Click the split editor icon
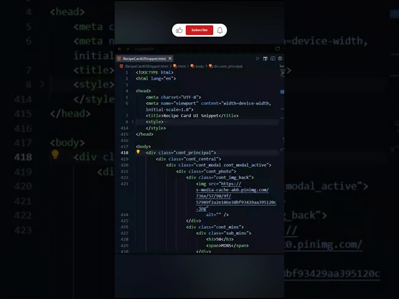The image size is (399, 299). tap(272, 59)
